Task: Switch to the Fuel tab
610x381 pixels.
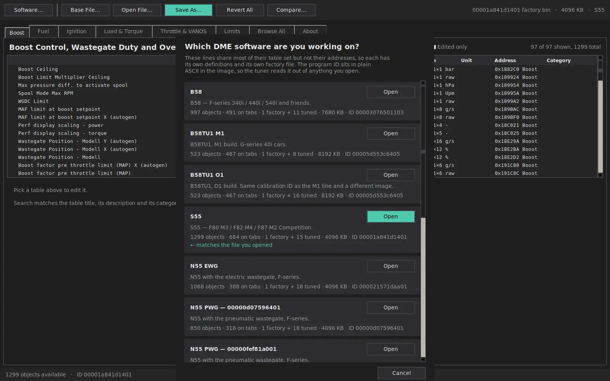Action: (x=43, y=31)
